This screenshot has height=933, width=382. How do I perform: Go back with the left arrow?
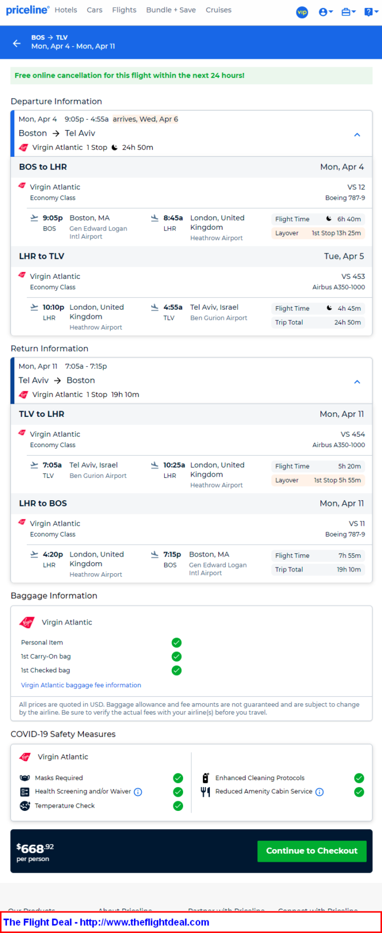17,43
